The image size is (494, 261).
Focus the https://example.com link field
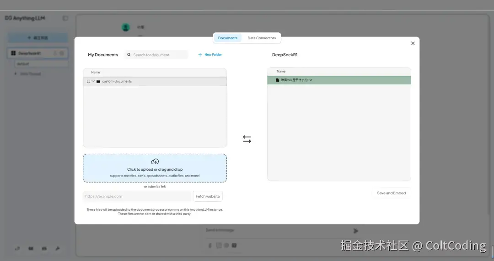click(x=137, y=196)
